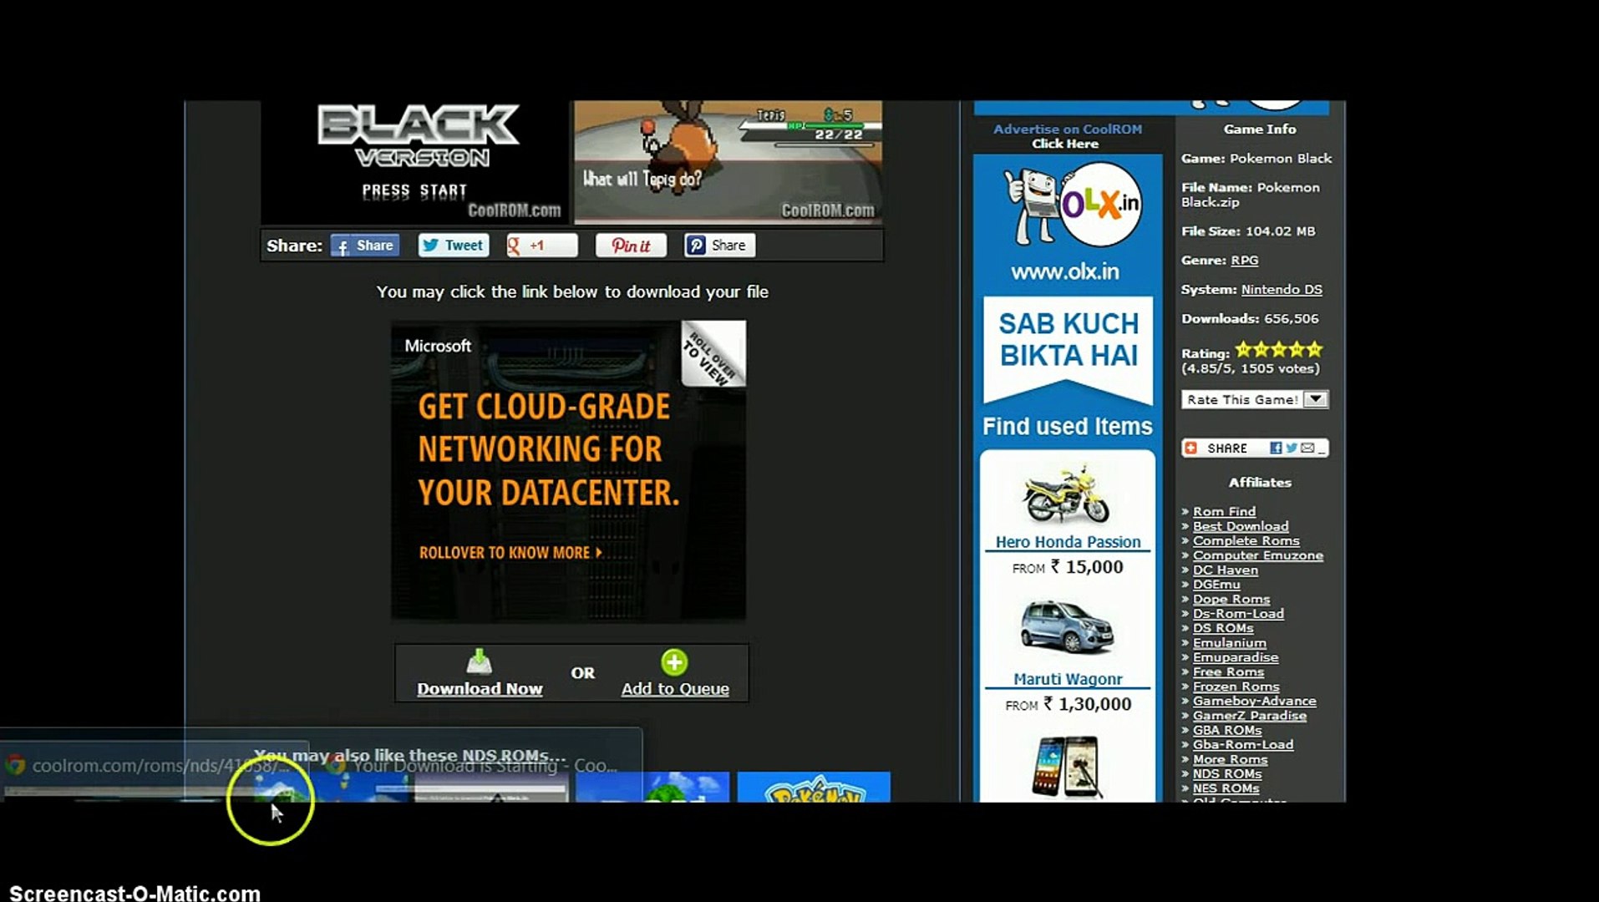Click the Microsoft cloud-grade networking ad
The width and height of the screenshot is (1599, 902).
tap(568, 471)
